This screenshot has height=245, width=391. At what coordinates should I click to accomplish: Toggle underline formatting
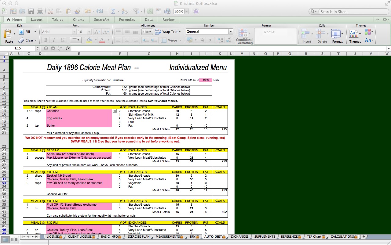63,40
